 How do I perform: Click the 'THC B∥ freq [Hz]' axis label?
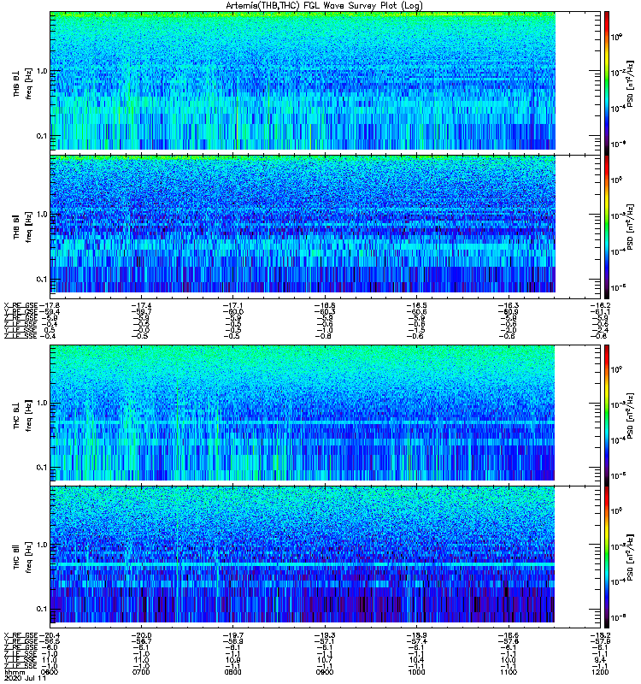point(23,557)
